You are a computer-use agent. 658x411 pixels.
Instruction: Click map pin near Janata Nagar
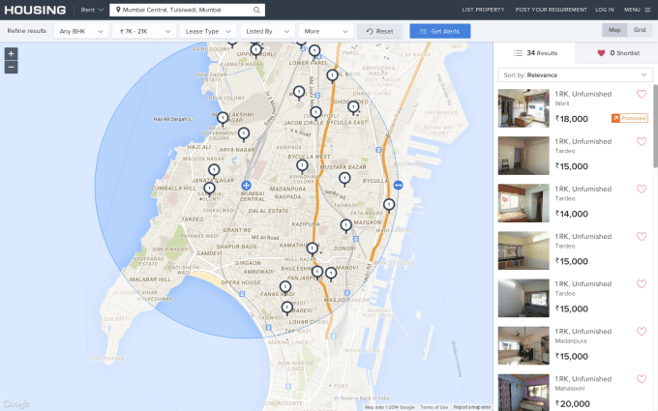click(x=214, y=170)
